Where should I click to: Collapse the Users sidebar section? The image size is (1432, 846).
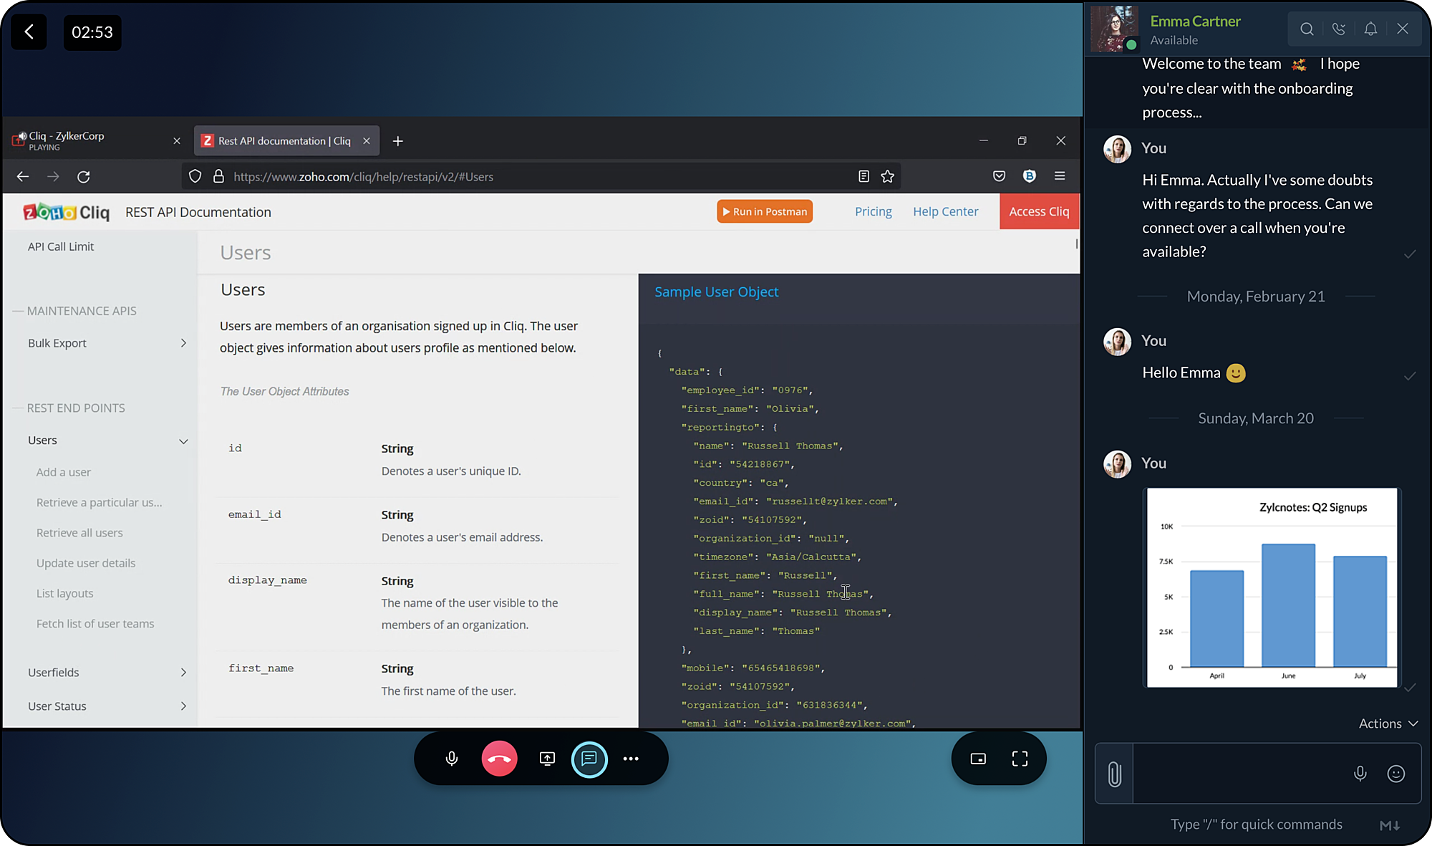(x=183, y=441)
